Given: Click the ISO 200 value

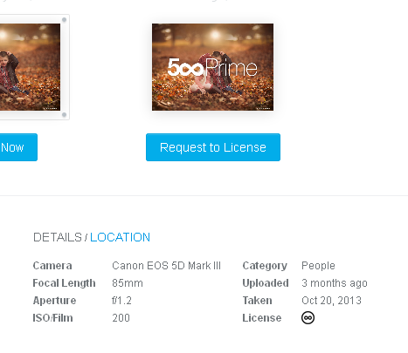Looking at the screenshot, I should pyautogui.click(x=121, y=318).
